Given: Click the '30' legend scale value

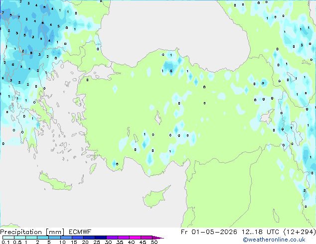Looking at the screenshot, I should click(x=108, y=242).
